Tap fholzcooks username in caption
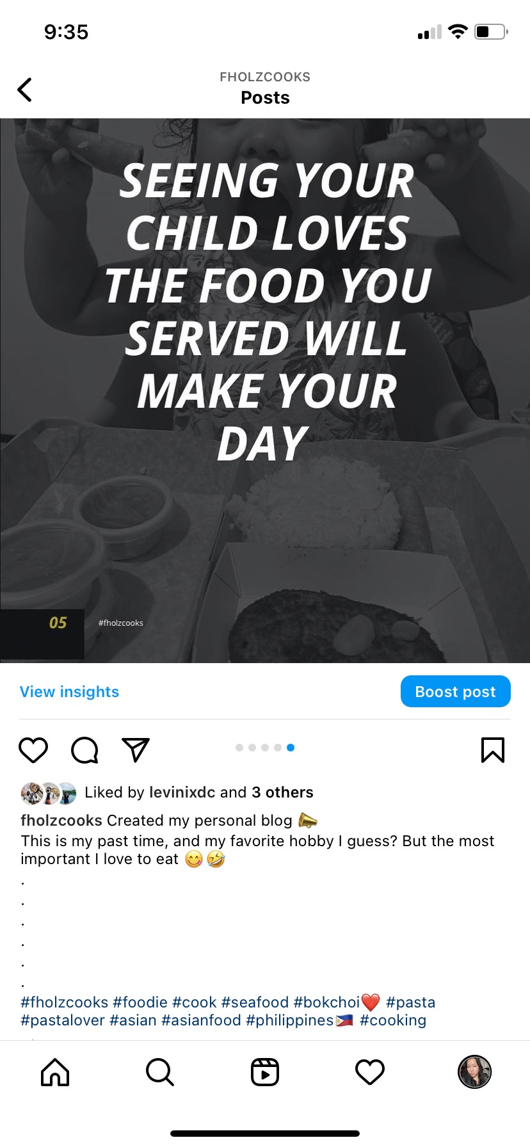 pyautogui.click(x=61, y=821)
